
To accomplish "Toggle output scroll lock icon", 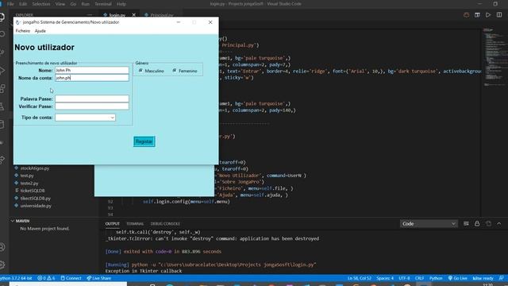I will pos(477,224).
